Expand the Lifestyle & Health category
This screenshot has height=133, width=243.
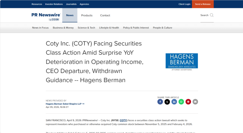[109, 28]
